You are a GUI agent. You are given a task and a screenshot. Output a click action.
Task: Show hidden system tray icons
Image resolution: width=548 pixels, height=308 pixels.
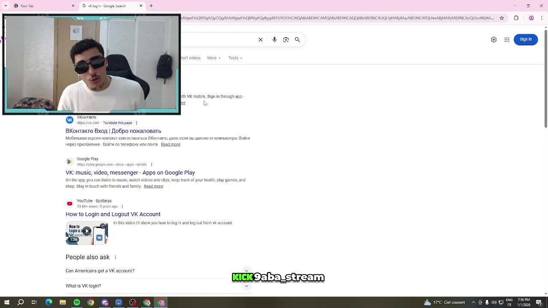pyautogui.click(x=474, y=302)
